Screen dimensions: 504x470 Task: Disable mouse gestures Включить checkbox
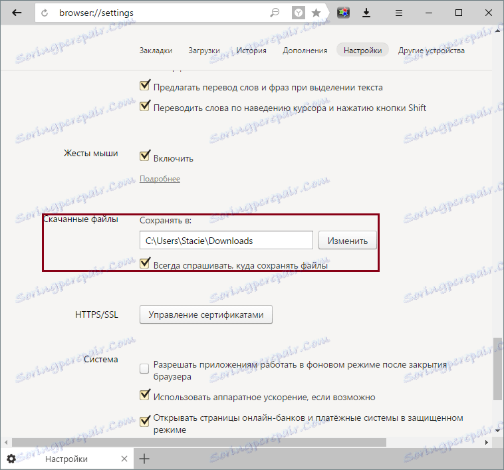145,156
